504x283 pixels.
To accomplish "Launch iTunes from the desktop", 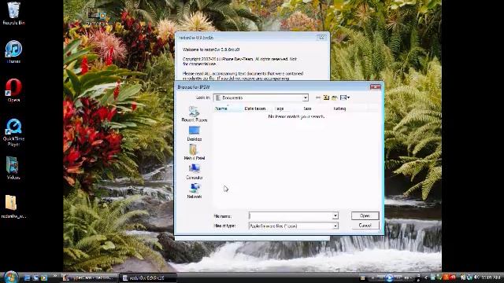I will [x=13, y=52].
